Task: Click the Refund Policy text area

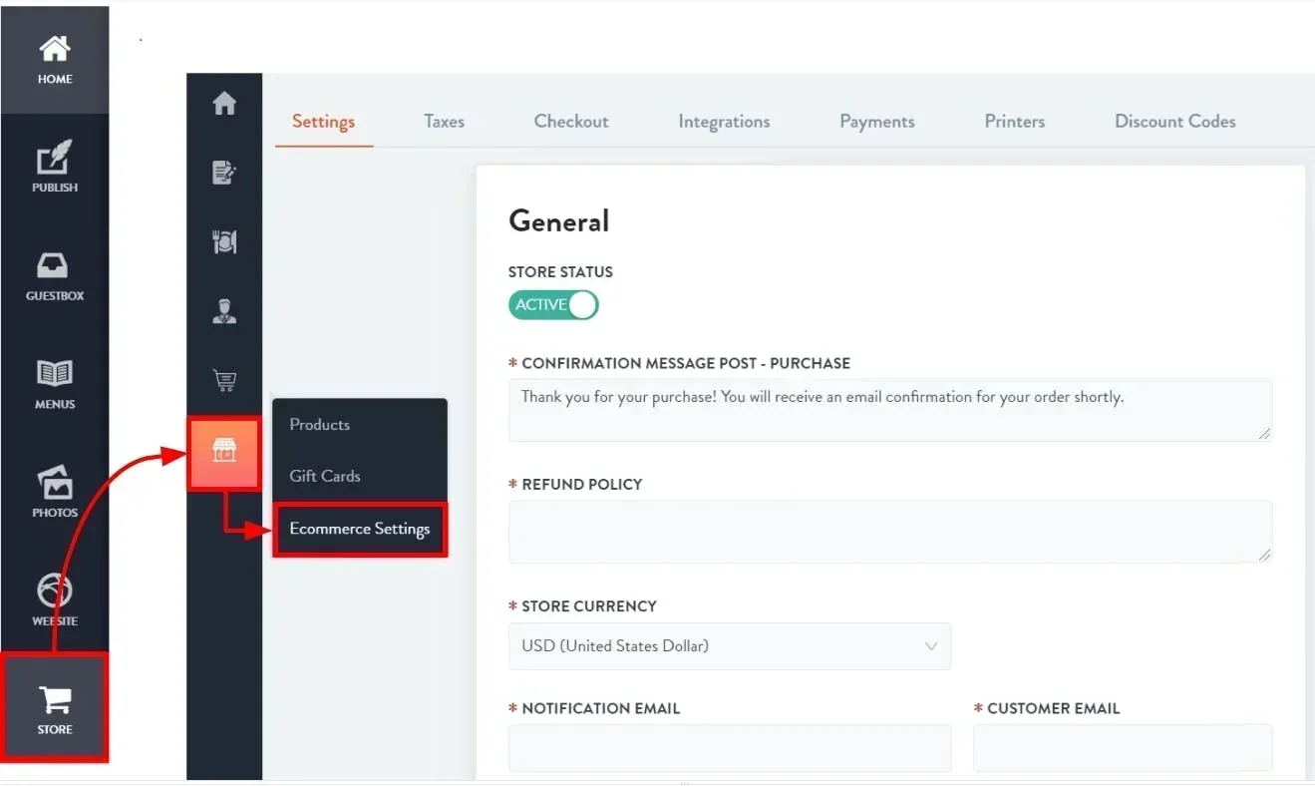Action: click(x=890, y=532)
